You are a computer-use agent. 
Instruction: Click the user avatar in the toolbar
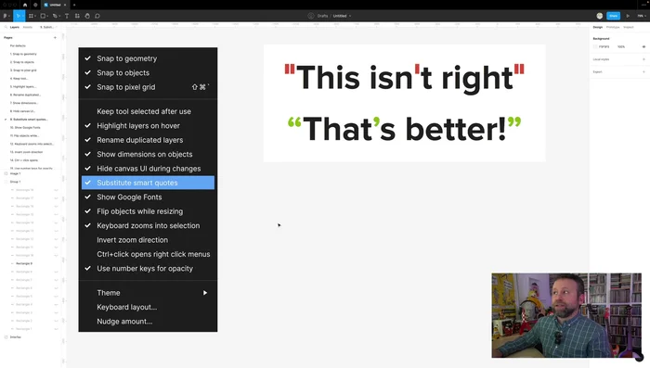click(x=600, y=16)
